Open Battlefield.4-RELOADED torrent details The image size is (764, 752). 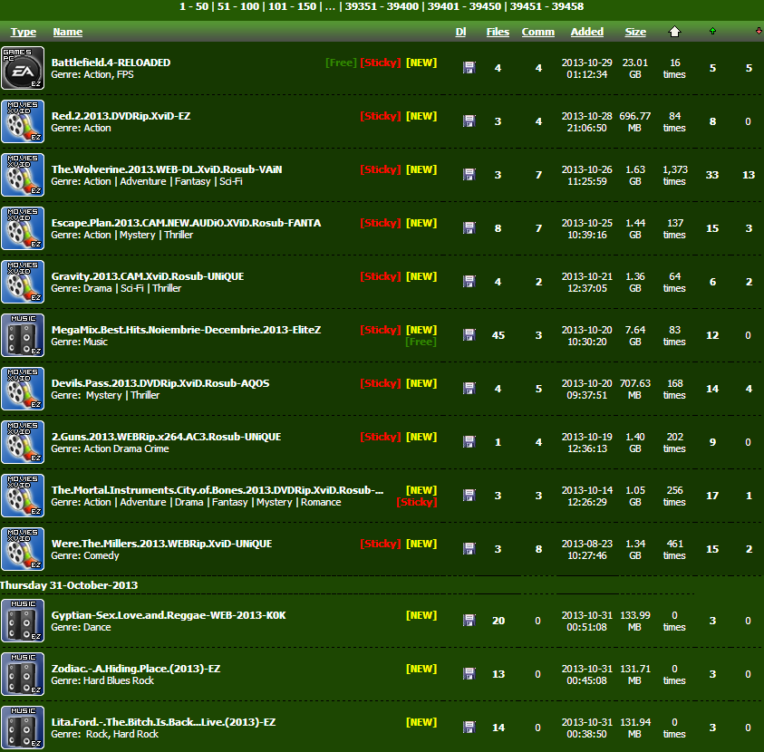[111, 63]
